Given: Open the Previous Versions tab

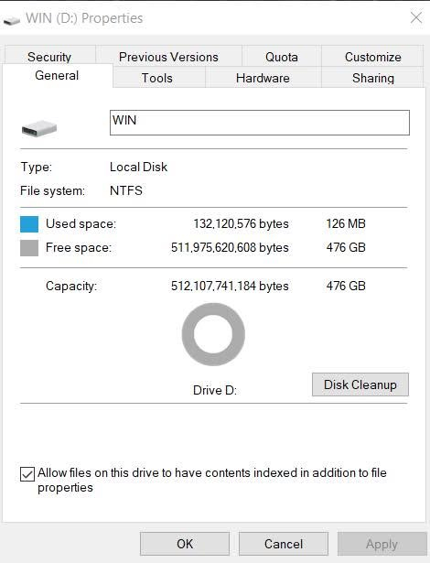Looking at the screenshot, I should [x=168, y=57].
